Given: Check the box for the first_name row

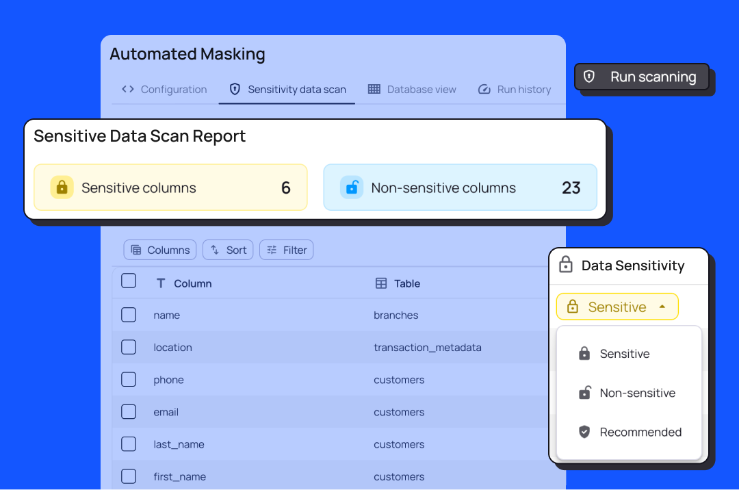Looking at the screenshot, I should [x=129, y=476].
